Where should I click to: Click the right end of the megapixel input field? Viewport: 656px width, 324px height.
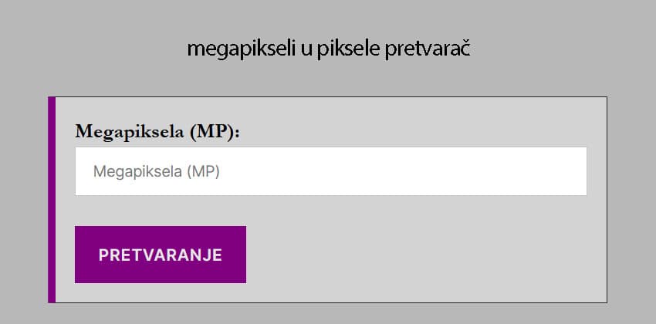(571, 171)
